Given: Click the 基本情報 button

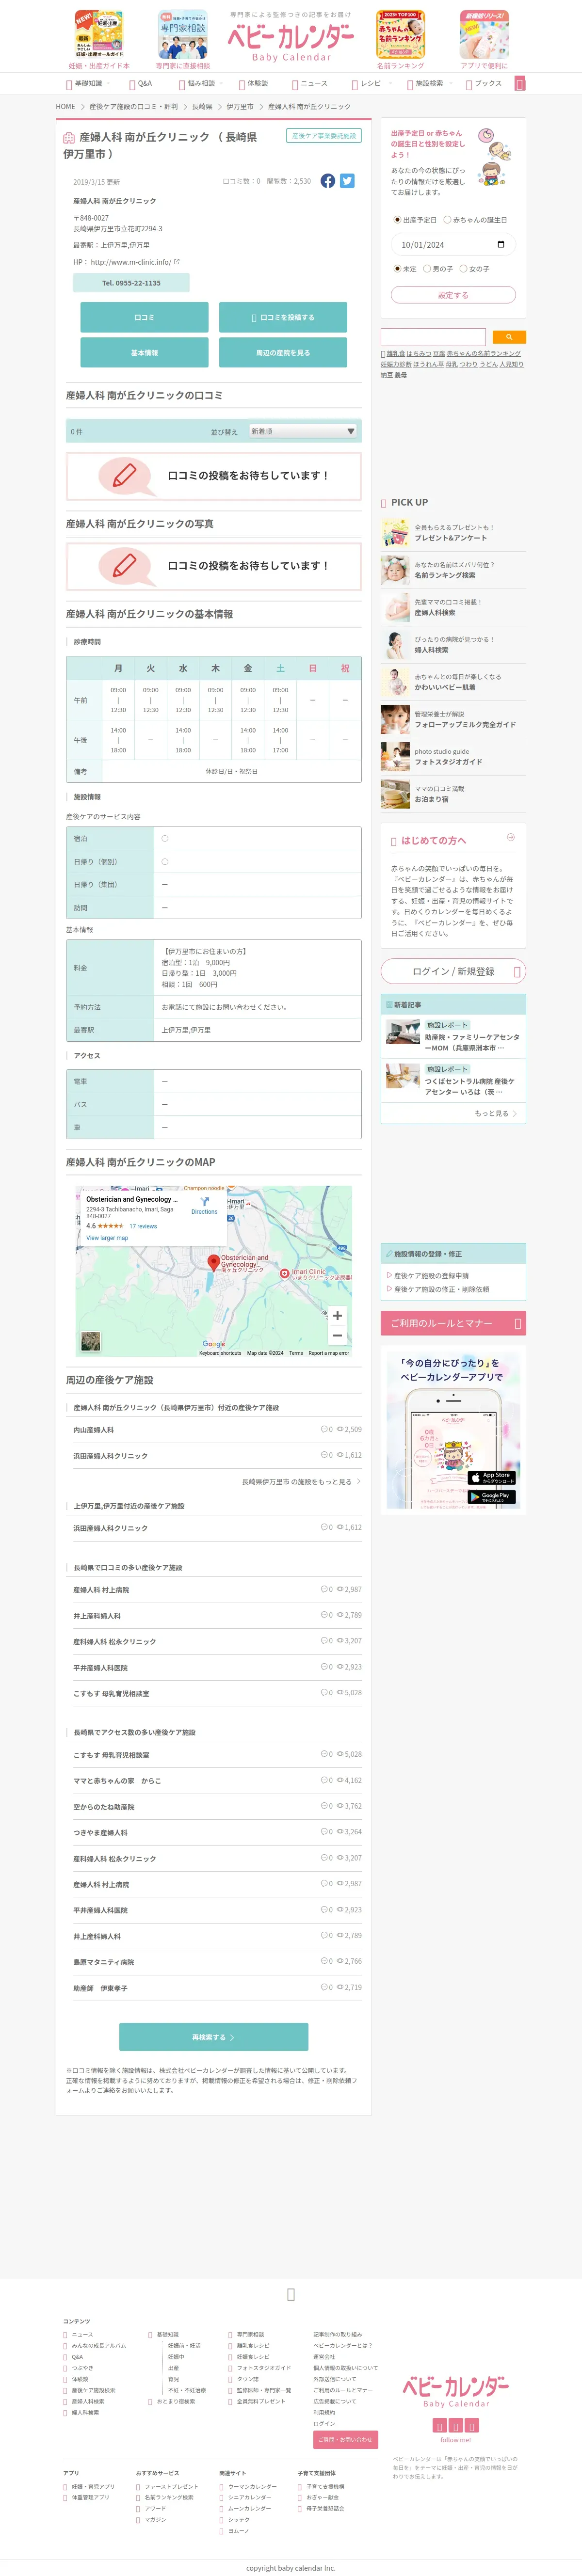Looking at the screenshot, I should click(144, 352).
